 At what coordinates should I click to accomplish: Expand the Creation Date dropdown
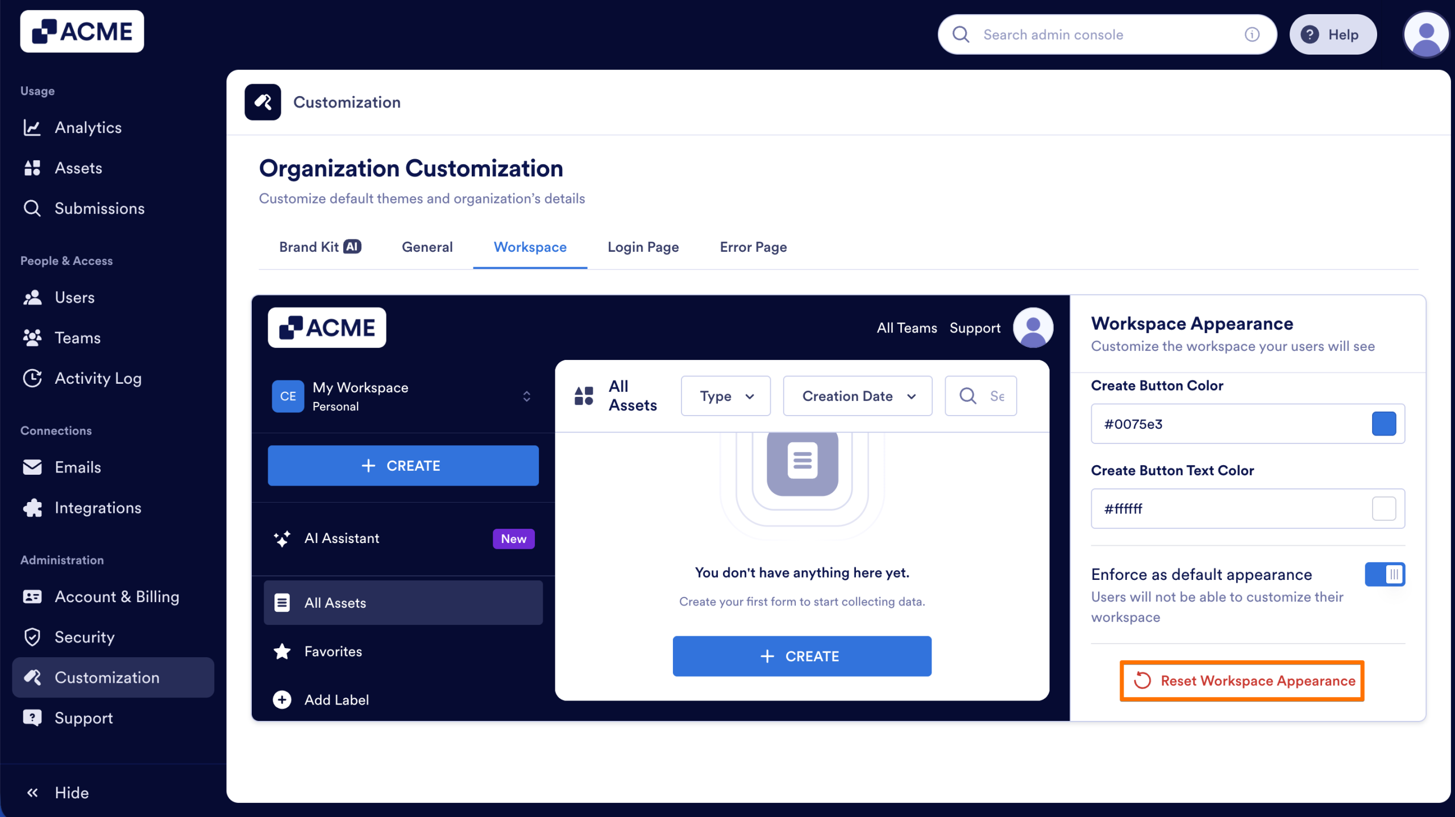click(857, 396)
